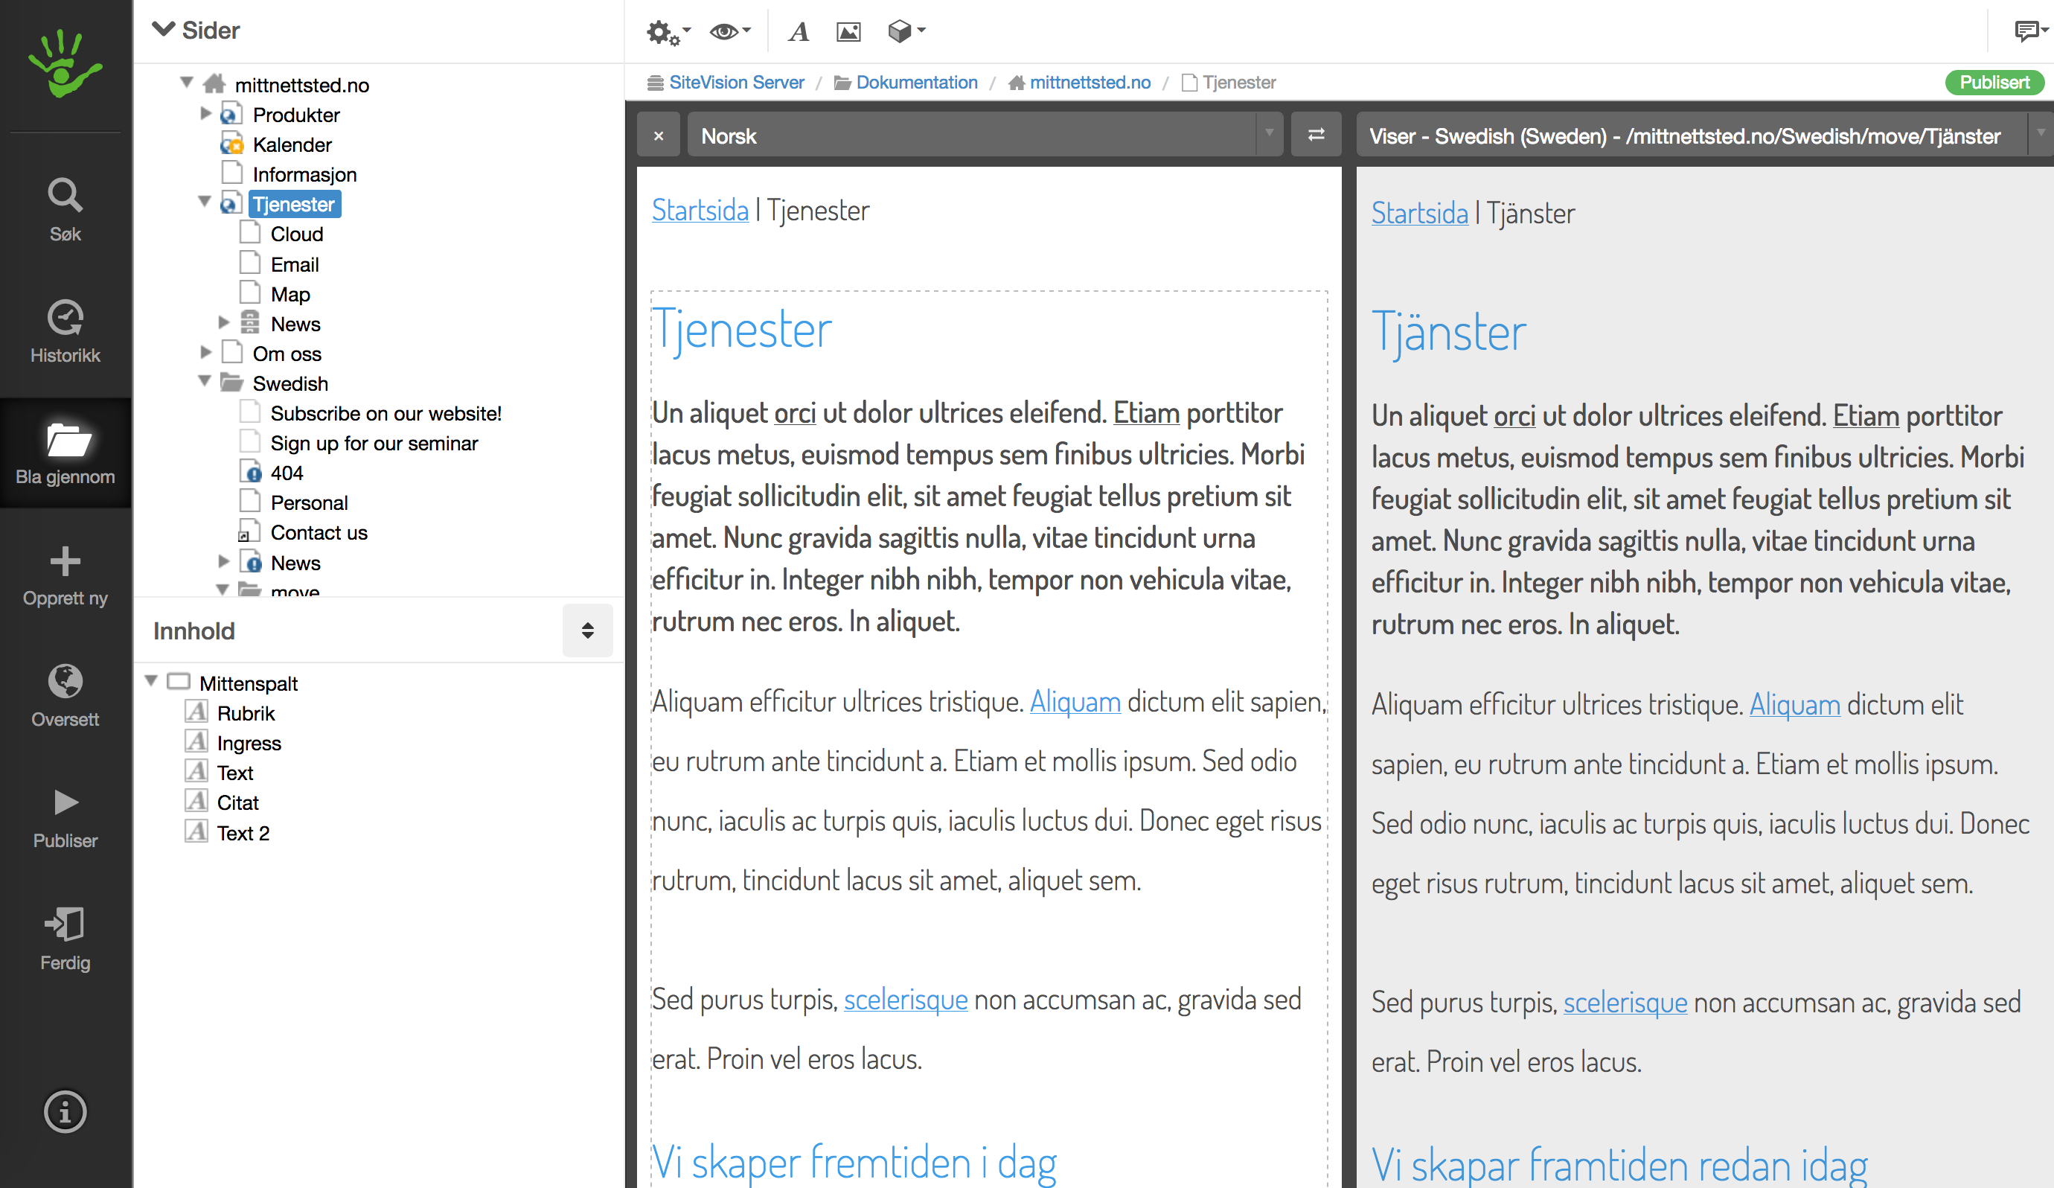Click the mittnettsted.no home icon in tree
Viewport: 2054px width, 1188px height.
[x=214, y=83]
